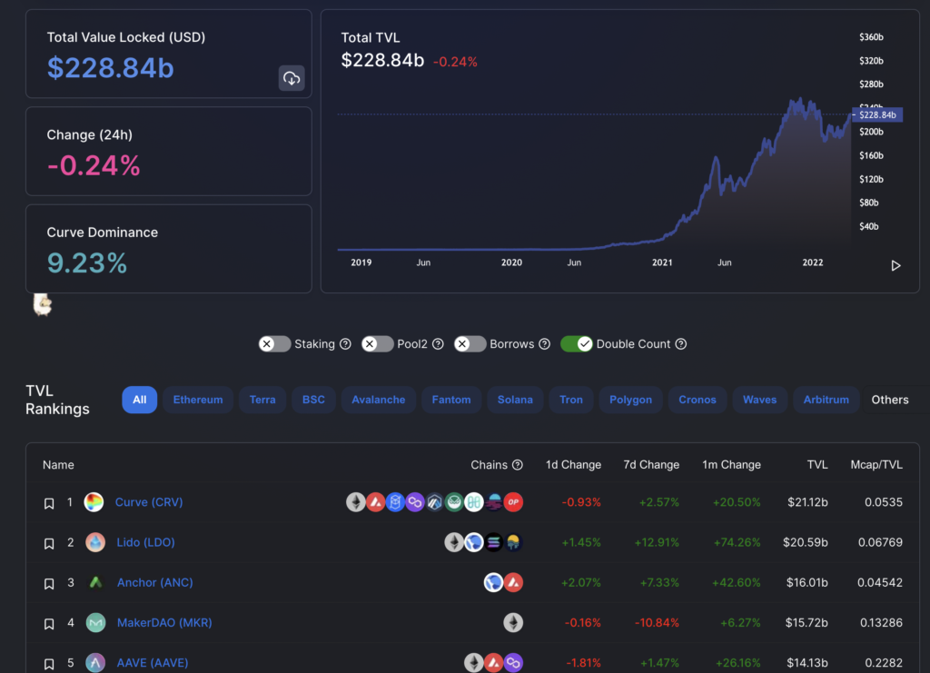Select the Fantom chain tab
Screen dimensions: 930x673
pyautogui.click(x=450, y=399)
